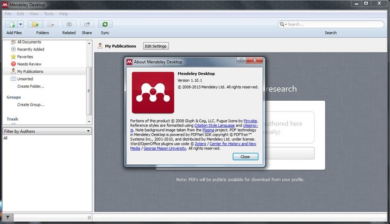
Task: Open the Edit menu
Action: [x=21, y=14]
